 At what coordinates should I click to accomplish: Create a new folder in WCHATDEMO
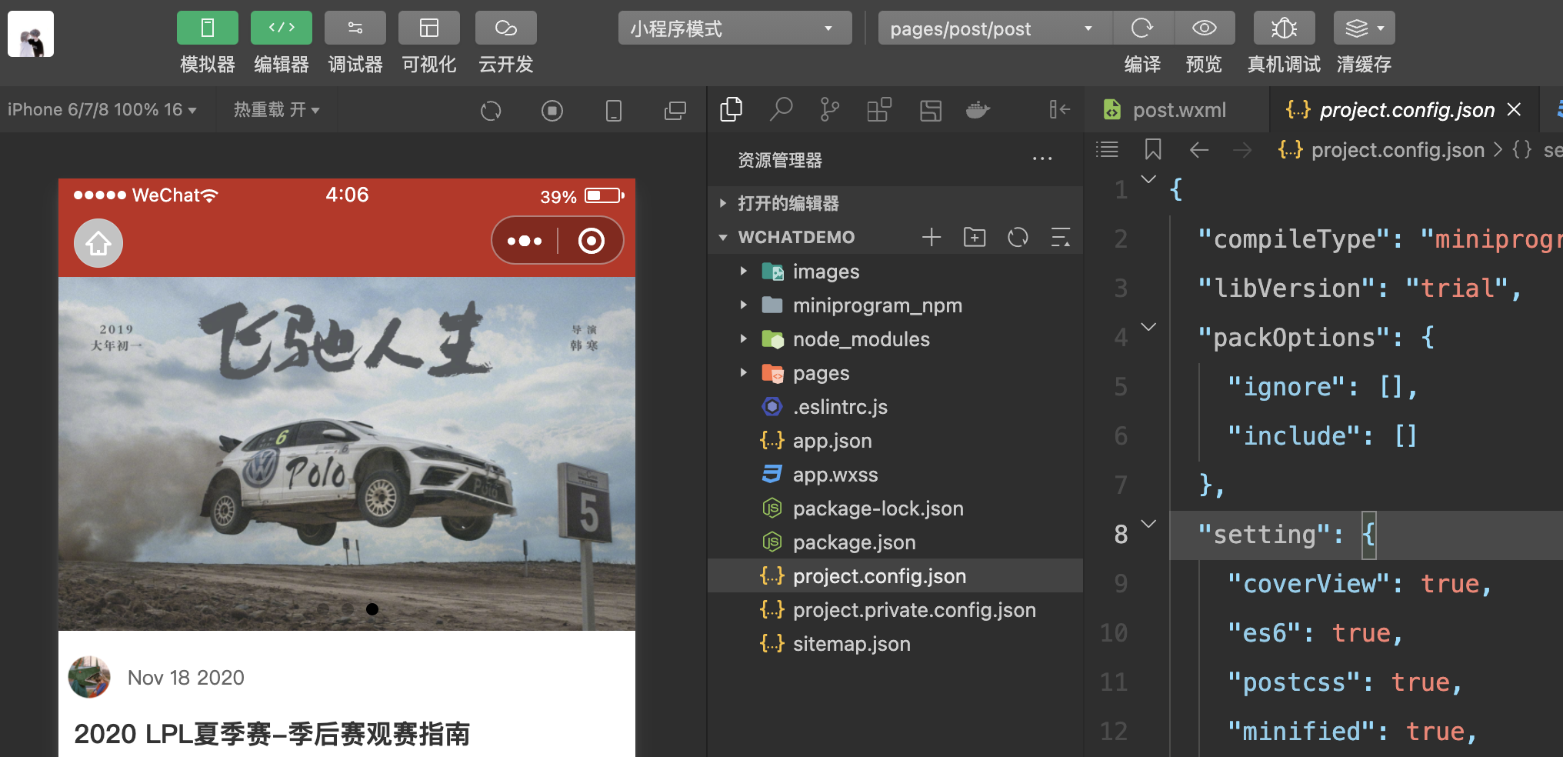coord(975,237)
